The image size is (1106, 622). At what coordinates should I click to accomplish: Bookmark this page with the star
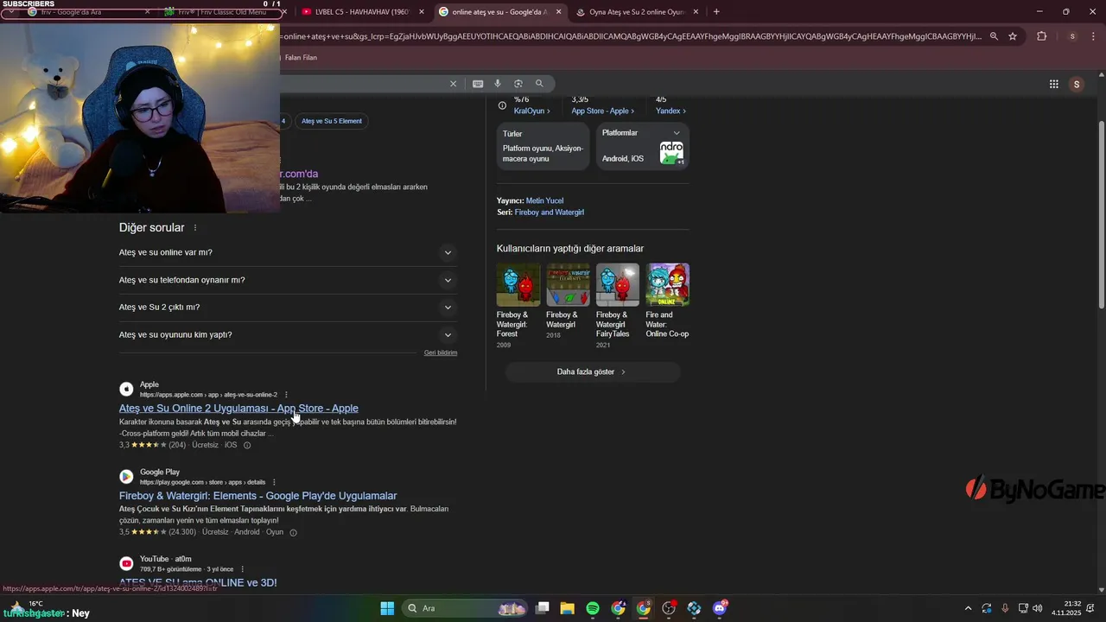click(x=1013, y=36)
